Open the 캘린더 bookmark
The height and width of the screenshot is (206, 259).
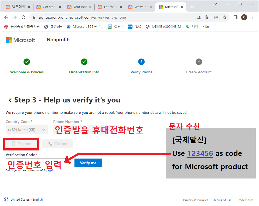tap(116, 27)
